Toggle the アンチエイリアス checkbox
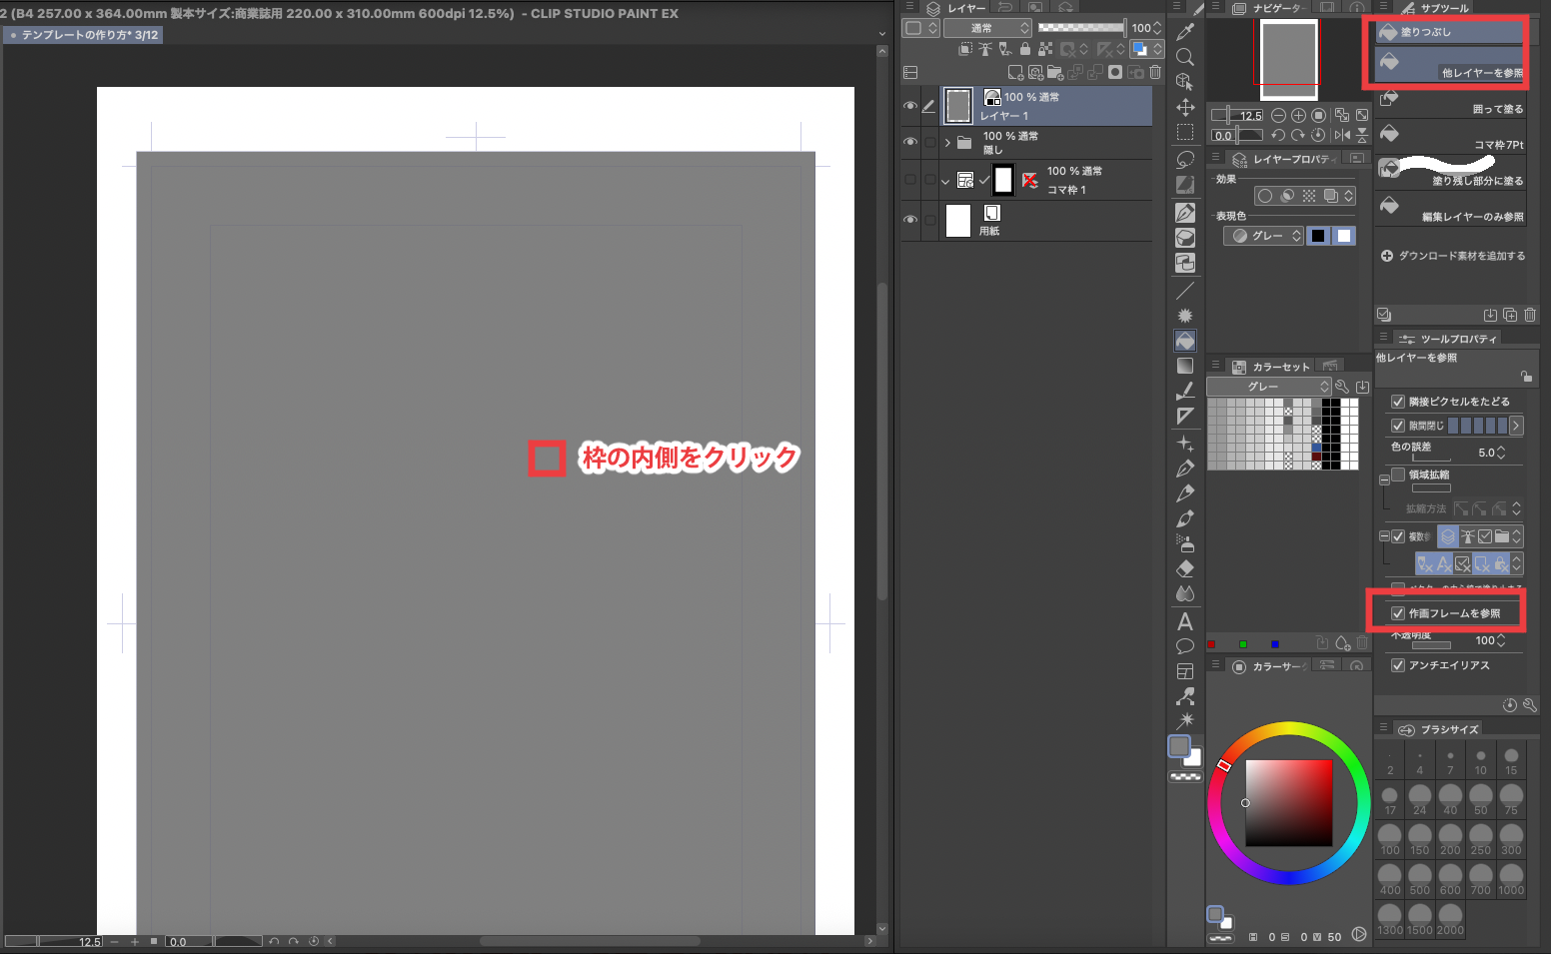The height and width of the screenshot is (954, 1551). [x=1398, y=665]
